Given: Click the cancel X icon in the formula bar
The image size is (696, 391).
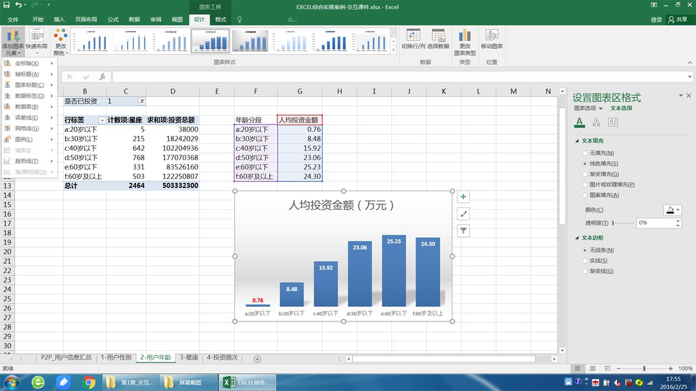Looking at the screenshot, I should pos(70,77).
